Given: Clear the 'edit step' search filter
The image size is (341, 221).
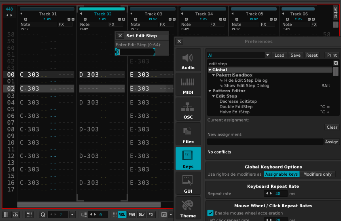Looking at the screenshot, I should tap(335, 64).
